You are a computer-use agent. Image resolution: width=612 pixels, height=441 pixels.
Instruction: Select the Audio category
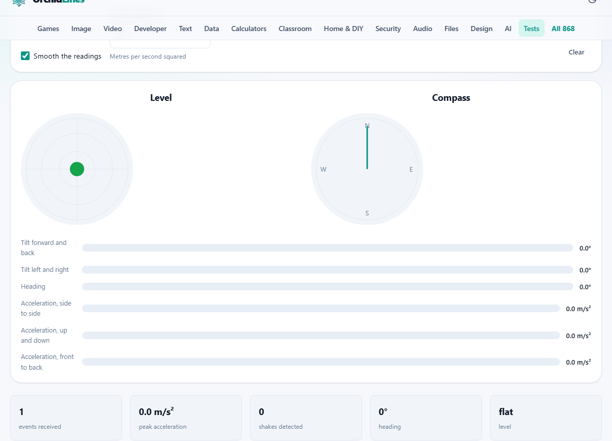click(423, 29)
